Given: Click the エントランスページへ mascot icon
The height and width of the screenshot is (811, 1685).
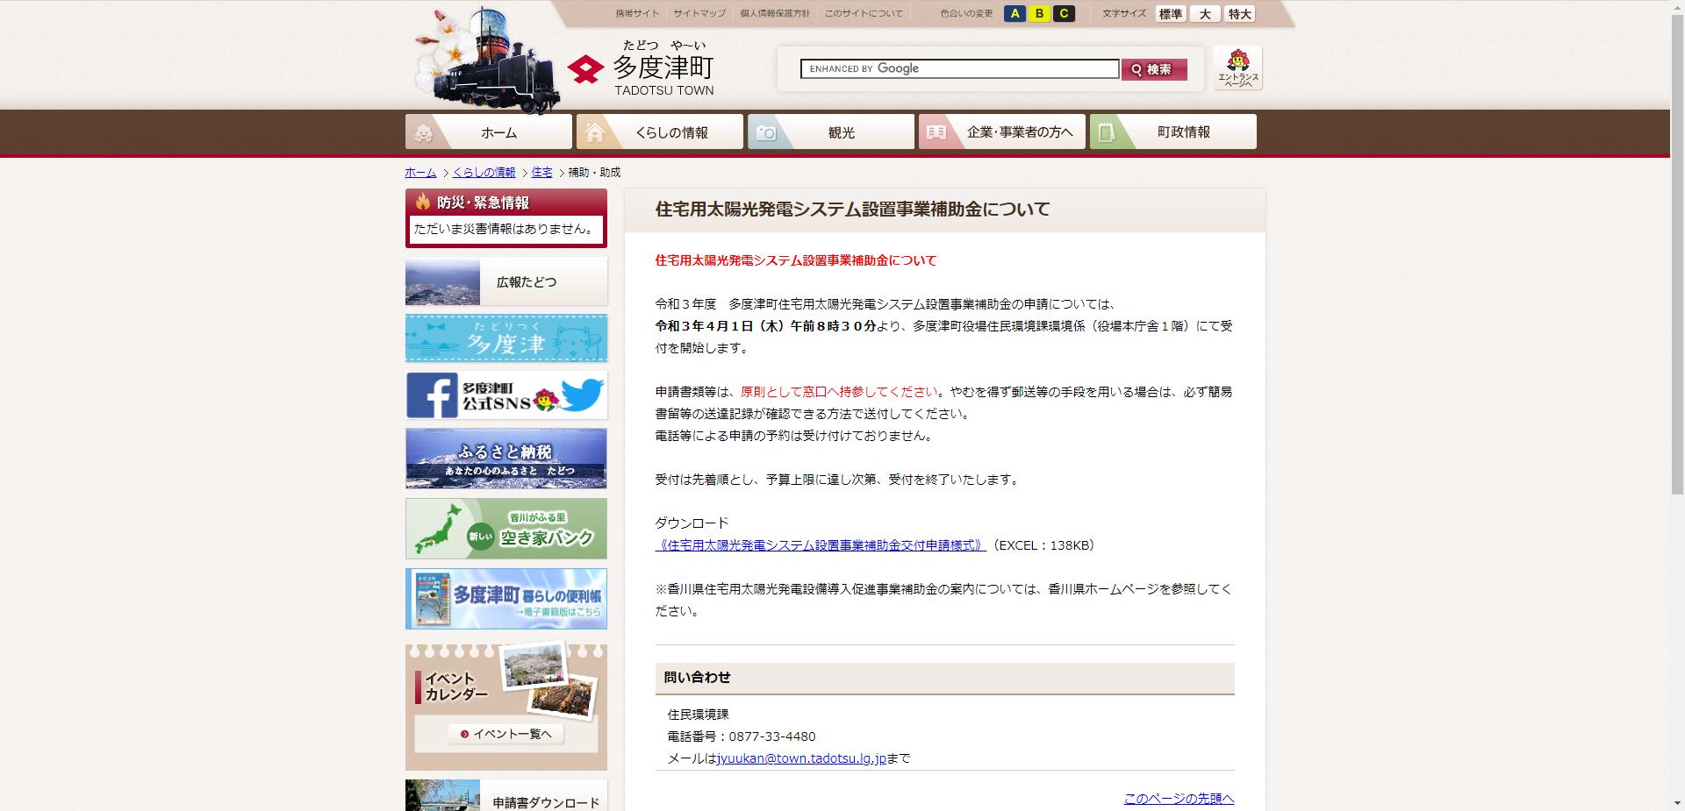Looking at the screenshot, I should click(1238, 65).
